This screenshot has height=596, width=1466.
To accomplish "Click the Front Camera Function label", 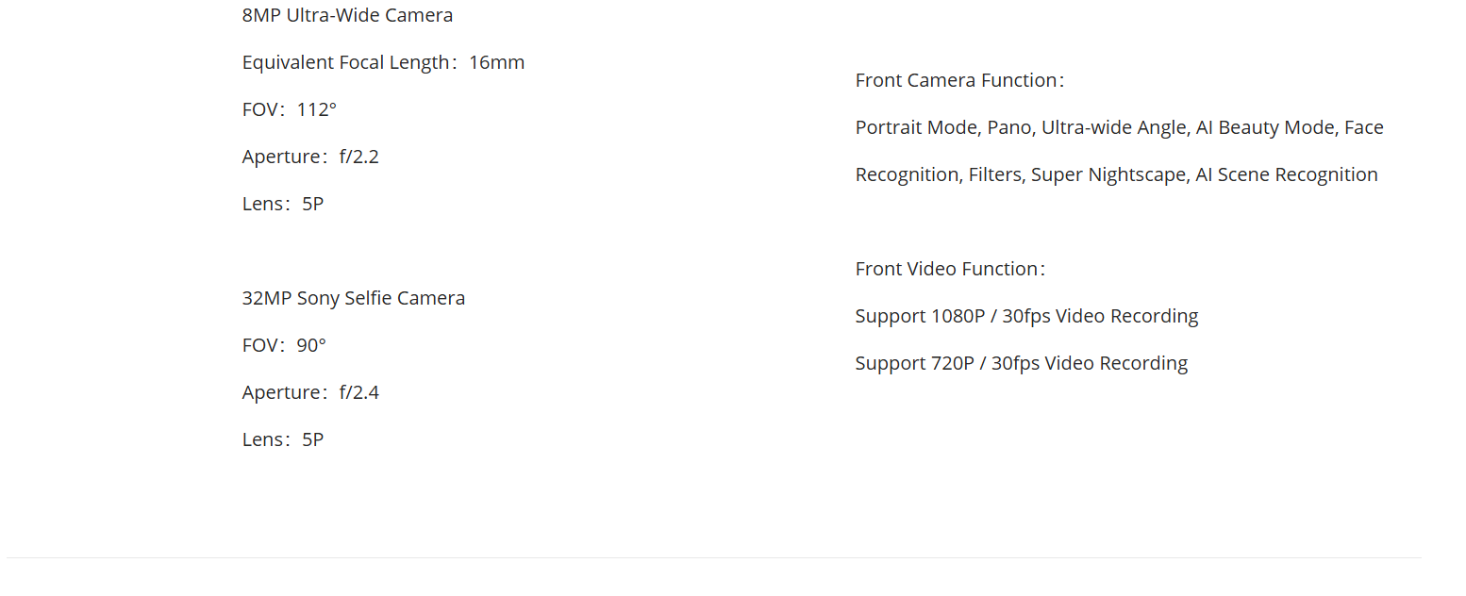I will 959,80.
